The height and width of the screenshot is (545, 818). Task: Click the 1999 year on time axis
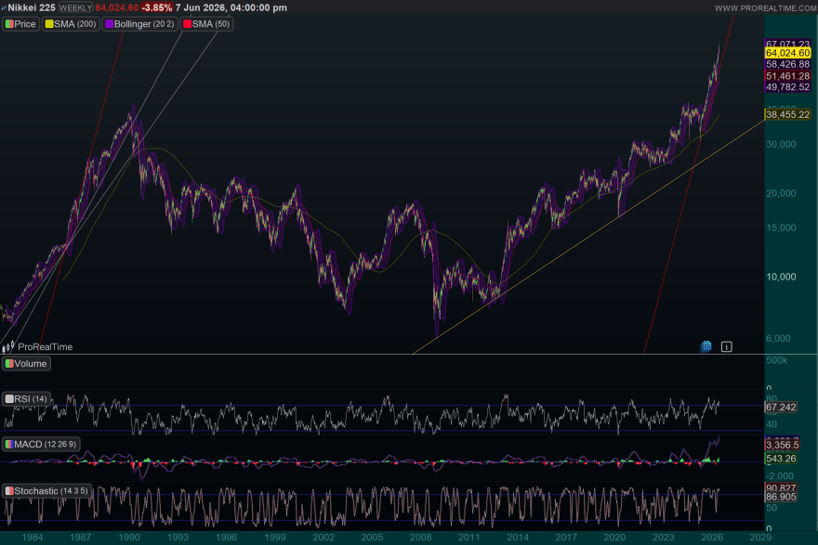click(x=275, y=538)
